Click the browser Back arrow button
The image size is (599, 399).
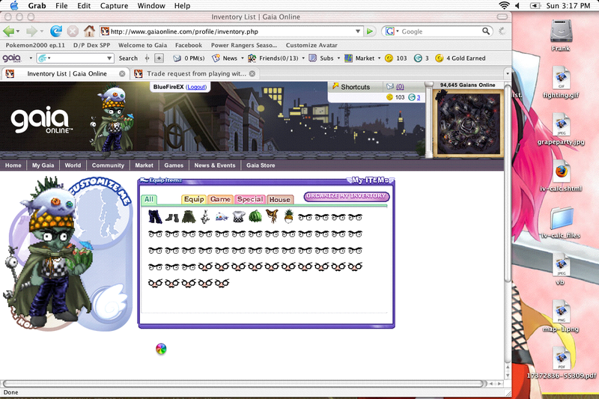[8, 31]
